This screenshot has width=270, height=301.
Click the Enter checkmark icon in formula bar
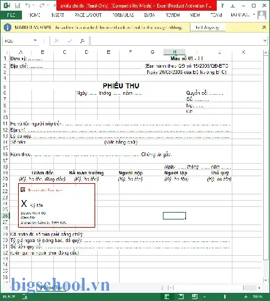(70, 41)
